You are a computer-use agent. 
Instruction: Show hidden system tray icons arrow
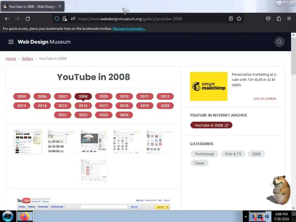click(x=246, y=217)
